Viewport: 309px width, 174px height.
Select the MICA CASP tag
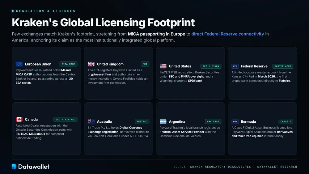tap(68, 64)
